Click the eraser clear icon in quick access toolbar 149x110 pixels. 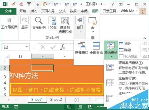[x=21, y=4]
